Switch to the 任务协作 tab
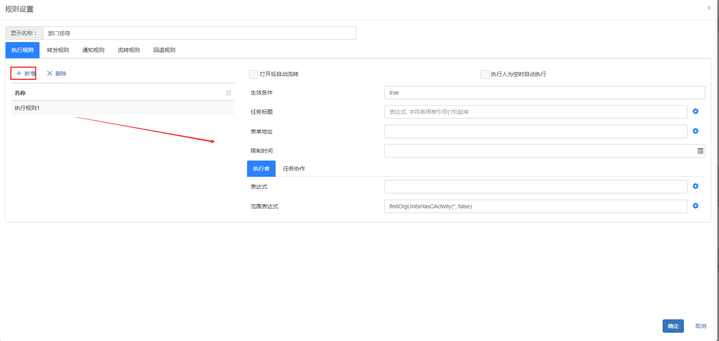Image resolution: width=719 pixels, height=341 pixels. click(x=294, y=169)
